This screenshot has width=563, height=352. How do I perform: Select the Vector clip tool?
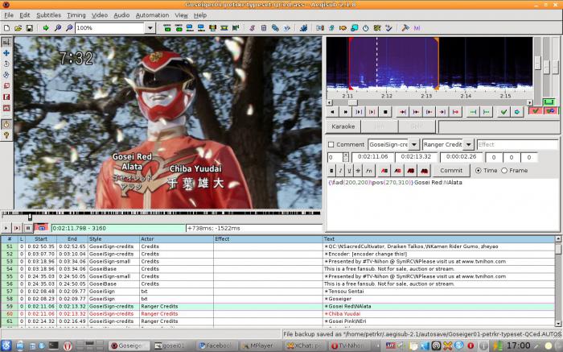tap(6, 108)
